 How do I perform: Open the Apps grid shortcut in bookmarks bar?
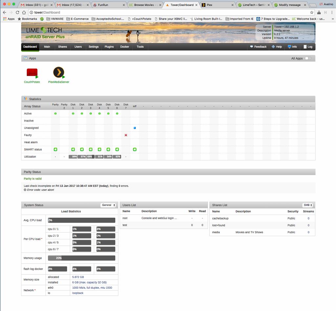[9, 19]
